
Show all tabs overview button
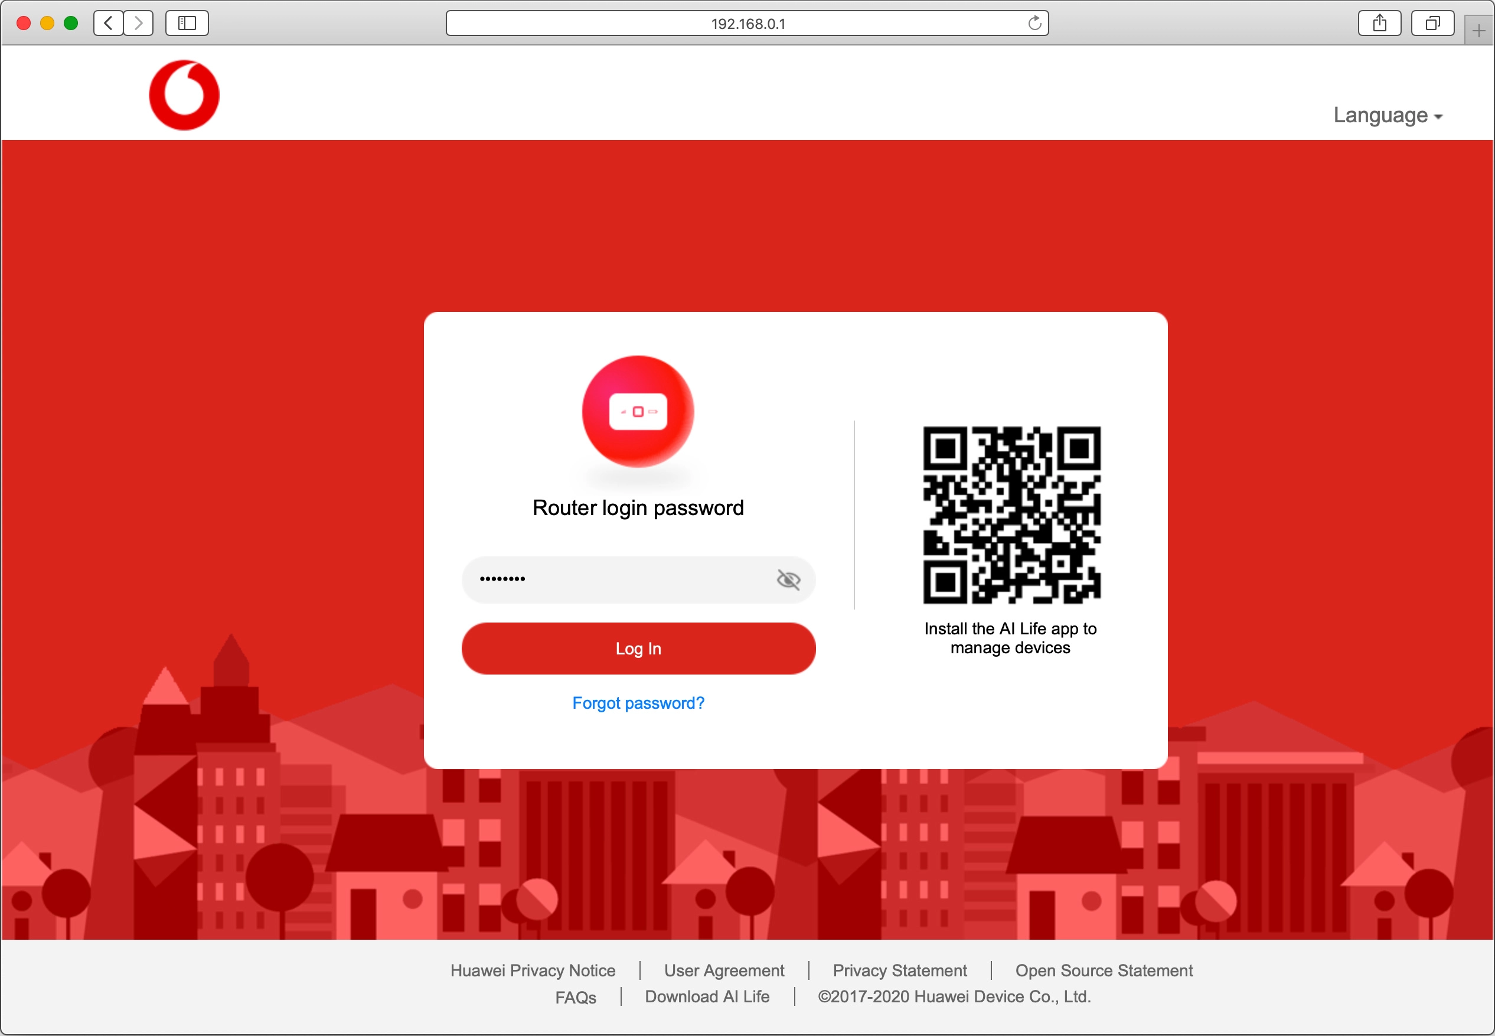[1432, 24]
